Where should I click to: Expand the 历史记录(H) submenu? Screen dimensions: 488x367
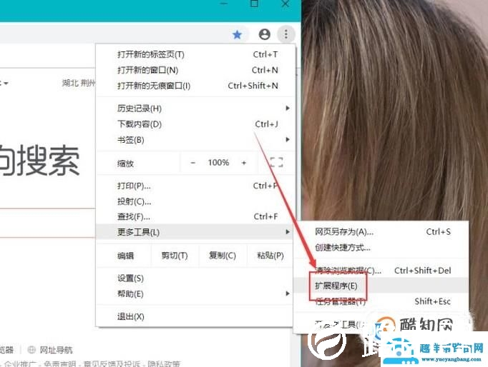pos(195,109)
